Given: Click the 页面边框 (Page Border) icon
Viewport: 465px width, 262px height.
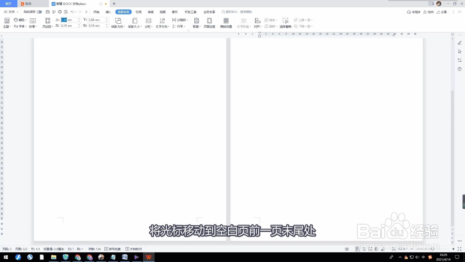Looking at the screenshot, I should [210, 22].
